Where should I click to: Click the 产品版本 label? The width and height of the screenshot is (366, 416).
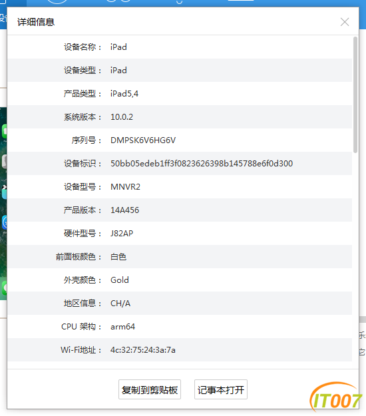(83, 210)
